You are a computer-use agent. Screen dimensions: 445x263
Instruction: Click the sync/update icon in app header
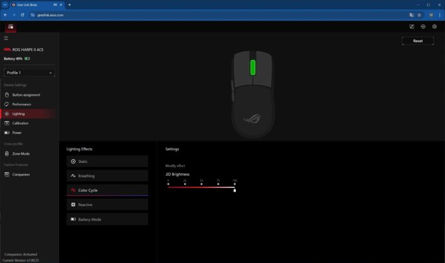coord(423,26)
